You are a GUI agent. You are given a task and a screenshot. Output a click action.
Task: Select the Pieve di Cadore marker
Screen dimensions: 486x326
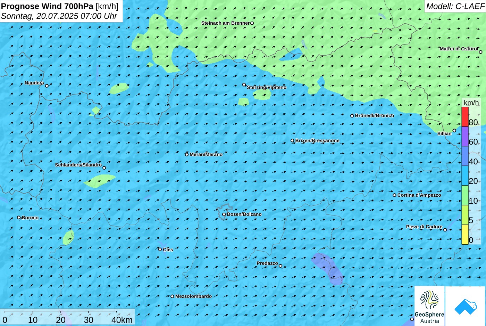[445, 229]
